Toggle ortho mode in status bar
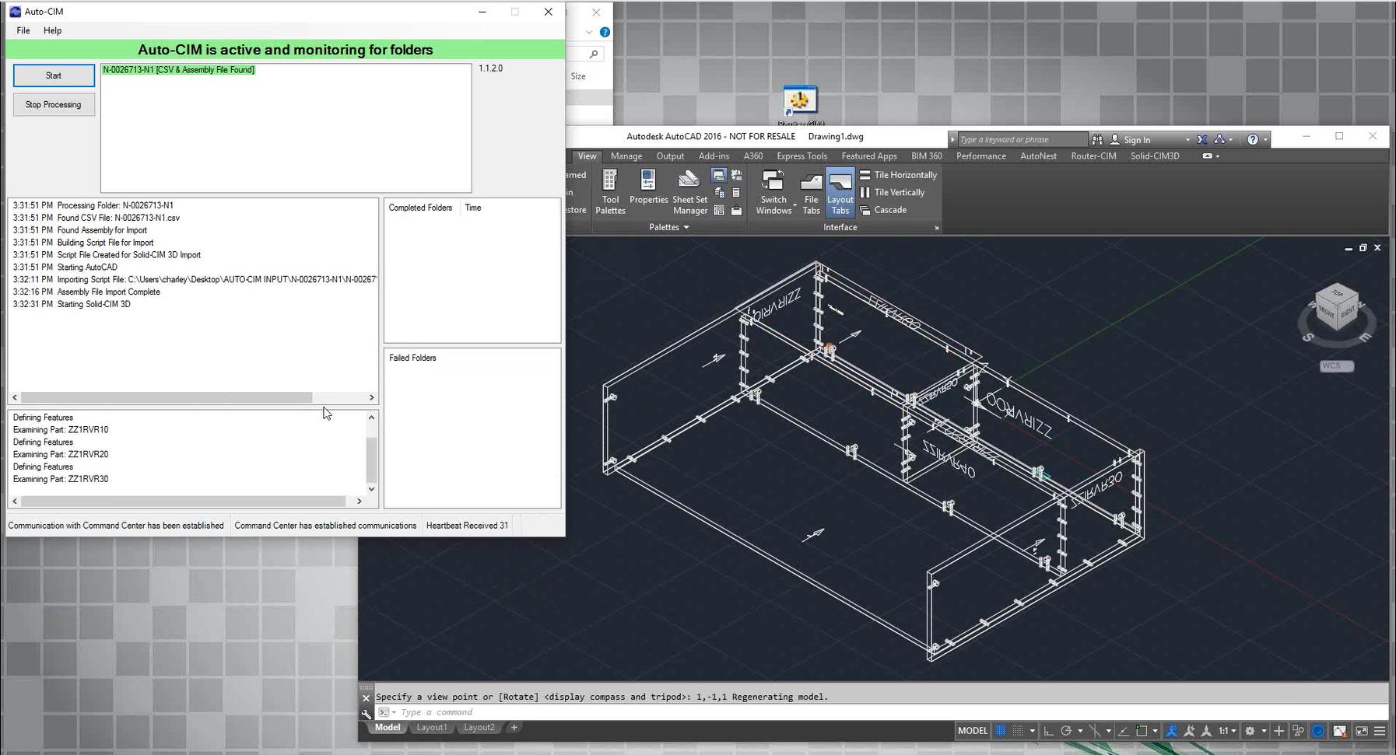Screen dimensions: 1396x755 1048,731
